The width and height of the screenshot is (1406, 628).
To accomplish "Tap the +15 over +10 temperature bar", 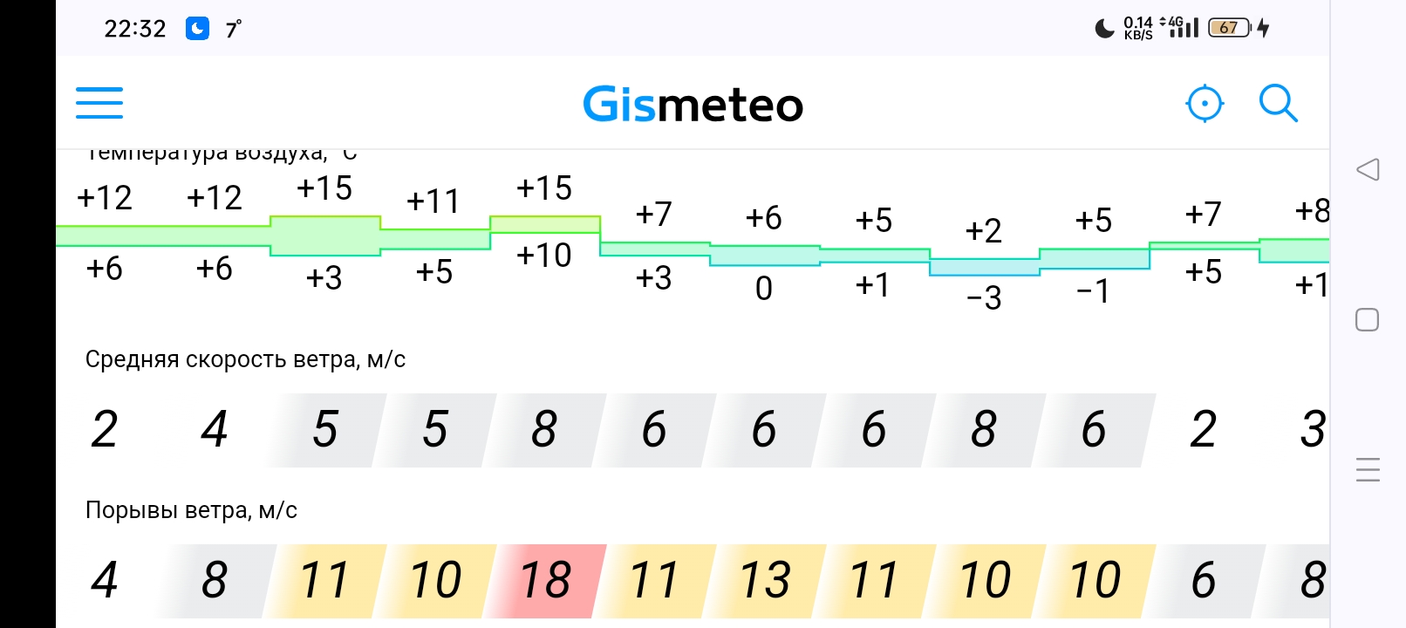I will (x=545, y=224).
